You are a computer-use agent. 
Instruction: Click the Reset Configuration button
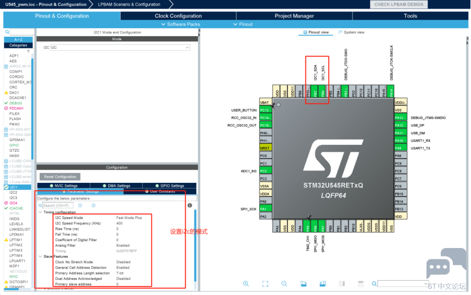coord(60,177)
